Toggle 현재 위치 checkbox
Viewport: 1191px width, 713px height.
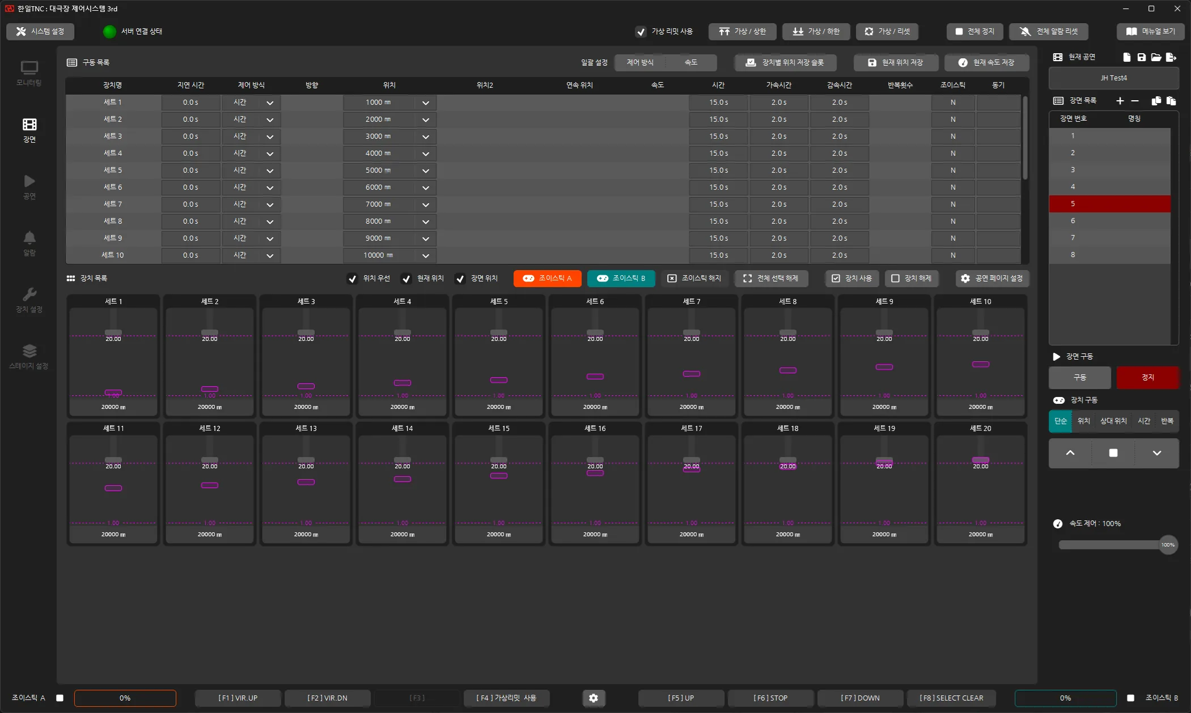406,279
